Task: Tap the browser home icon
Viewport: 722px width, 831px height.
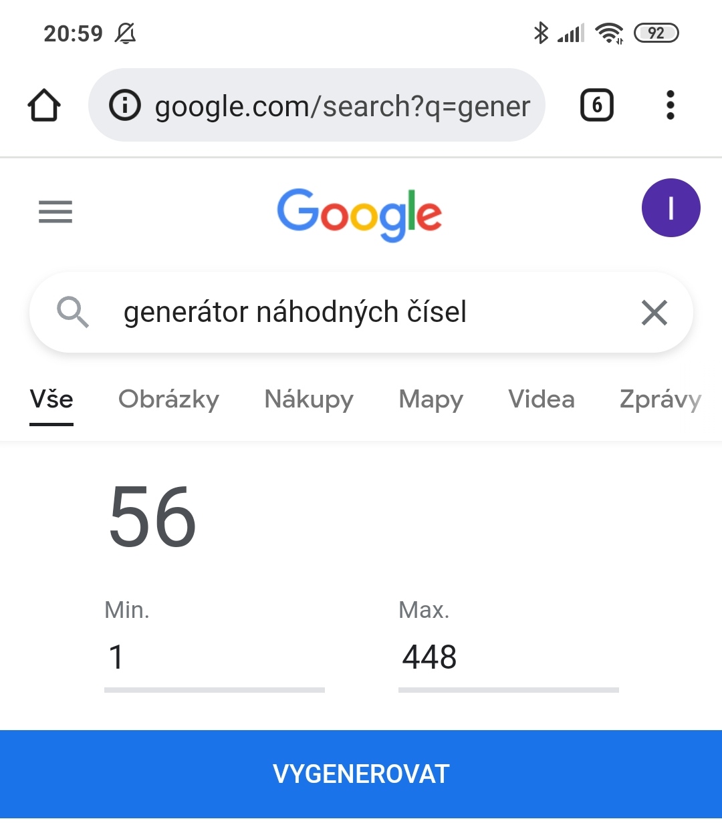Action: click(x=44, y=106)
